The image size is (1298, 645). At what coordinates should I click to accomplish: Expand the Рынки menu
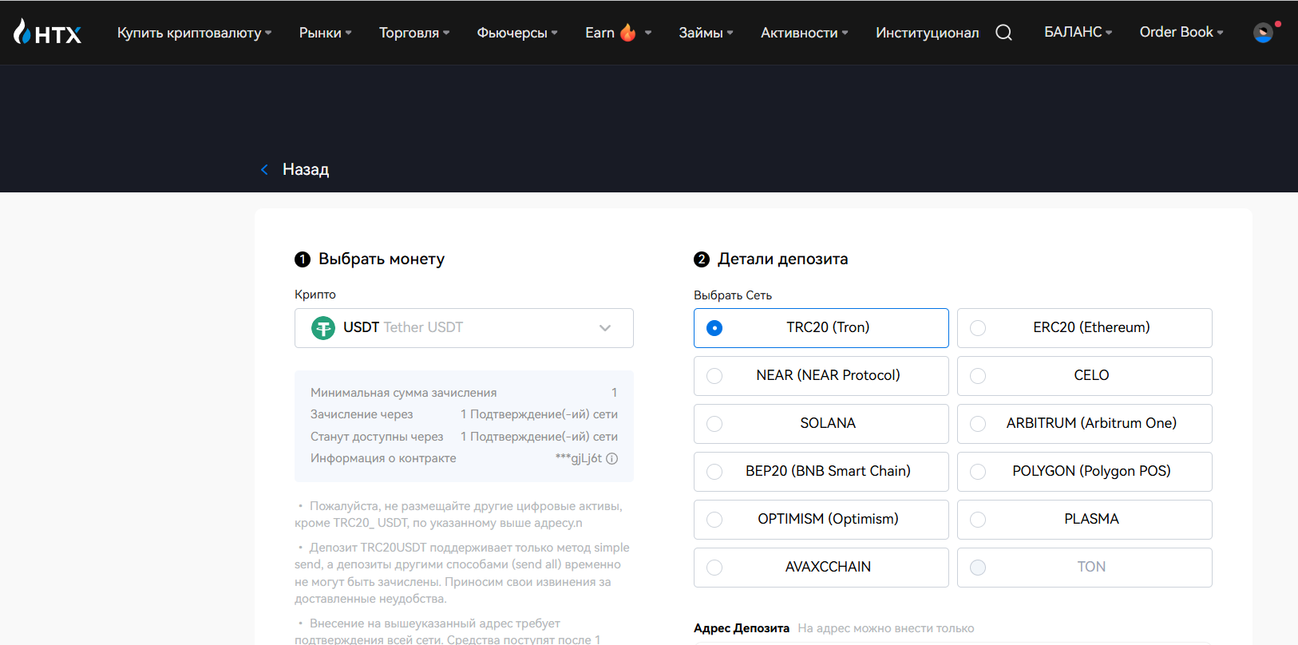pyautogui.click(x=326, y=33)
